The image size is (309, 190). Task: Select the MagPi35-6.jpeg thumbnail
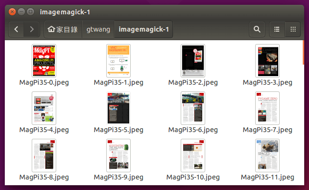point(193,108)
